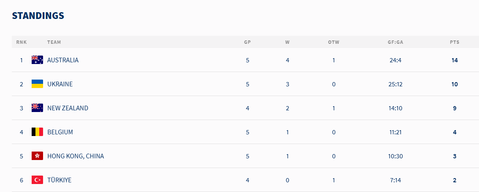
Task: Click the GP column header
Action: click(x=247, y=43)
